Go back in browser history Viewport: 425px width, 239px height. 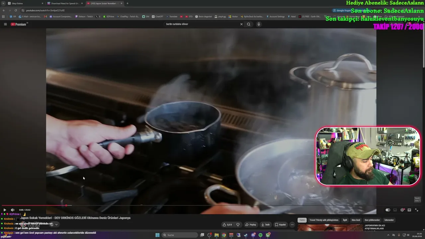[x=4, y=10]
